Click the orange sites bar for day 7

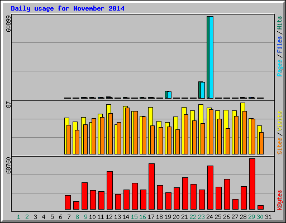(69, 139)
